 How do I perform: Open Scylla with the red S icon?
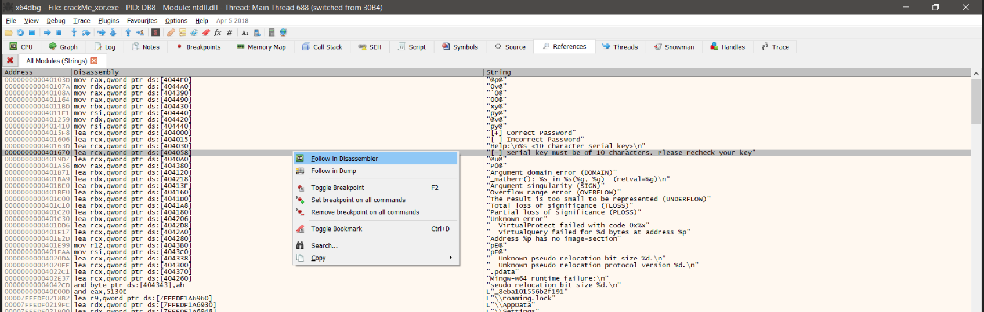[x=155, y=33]
